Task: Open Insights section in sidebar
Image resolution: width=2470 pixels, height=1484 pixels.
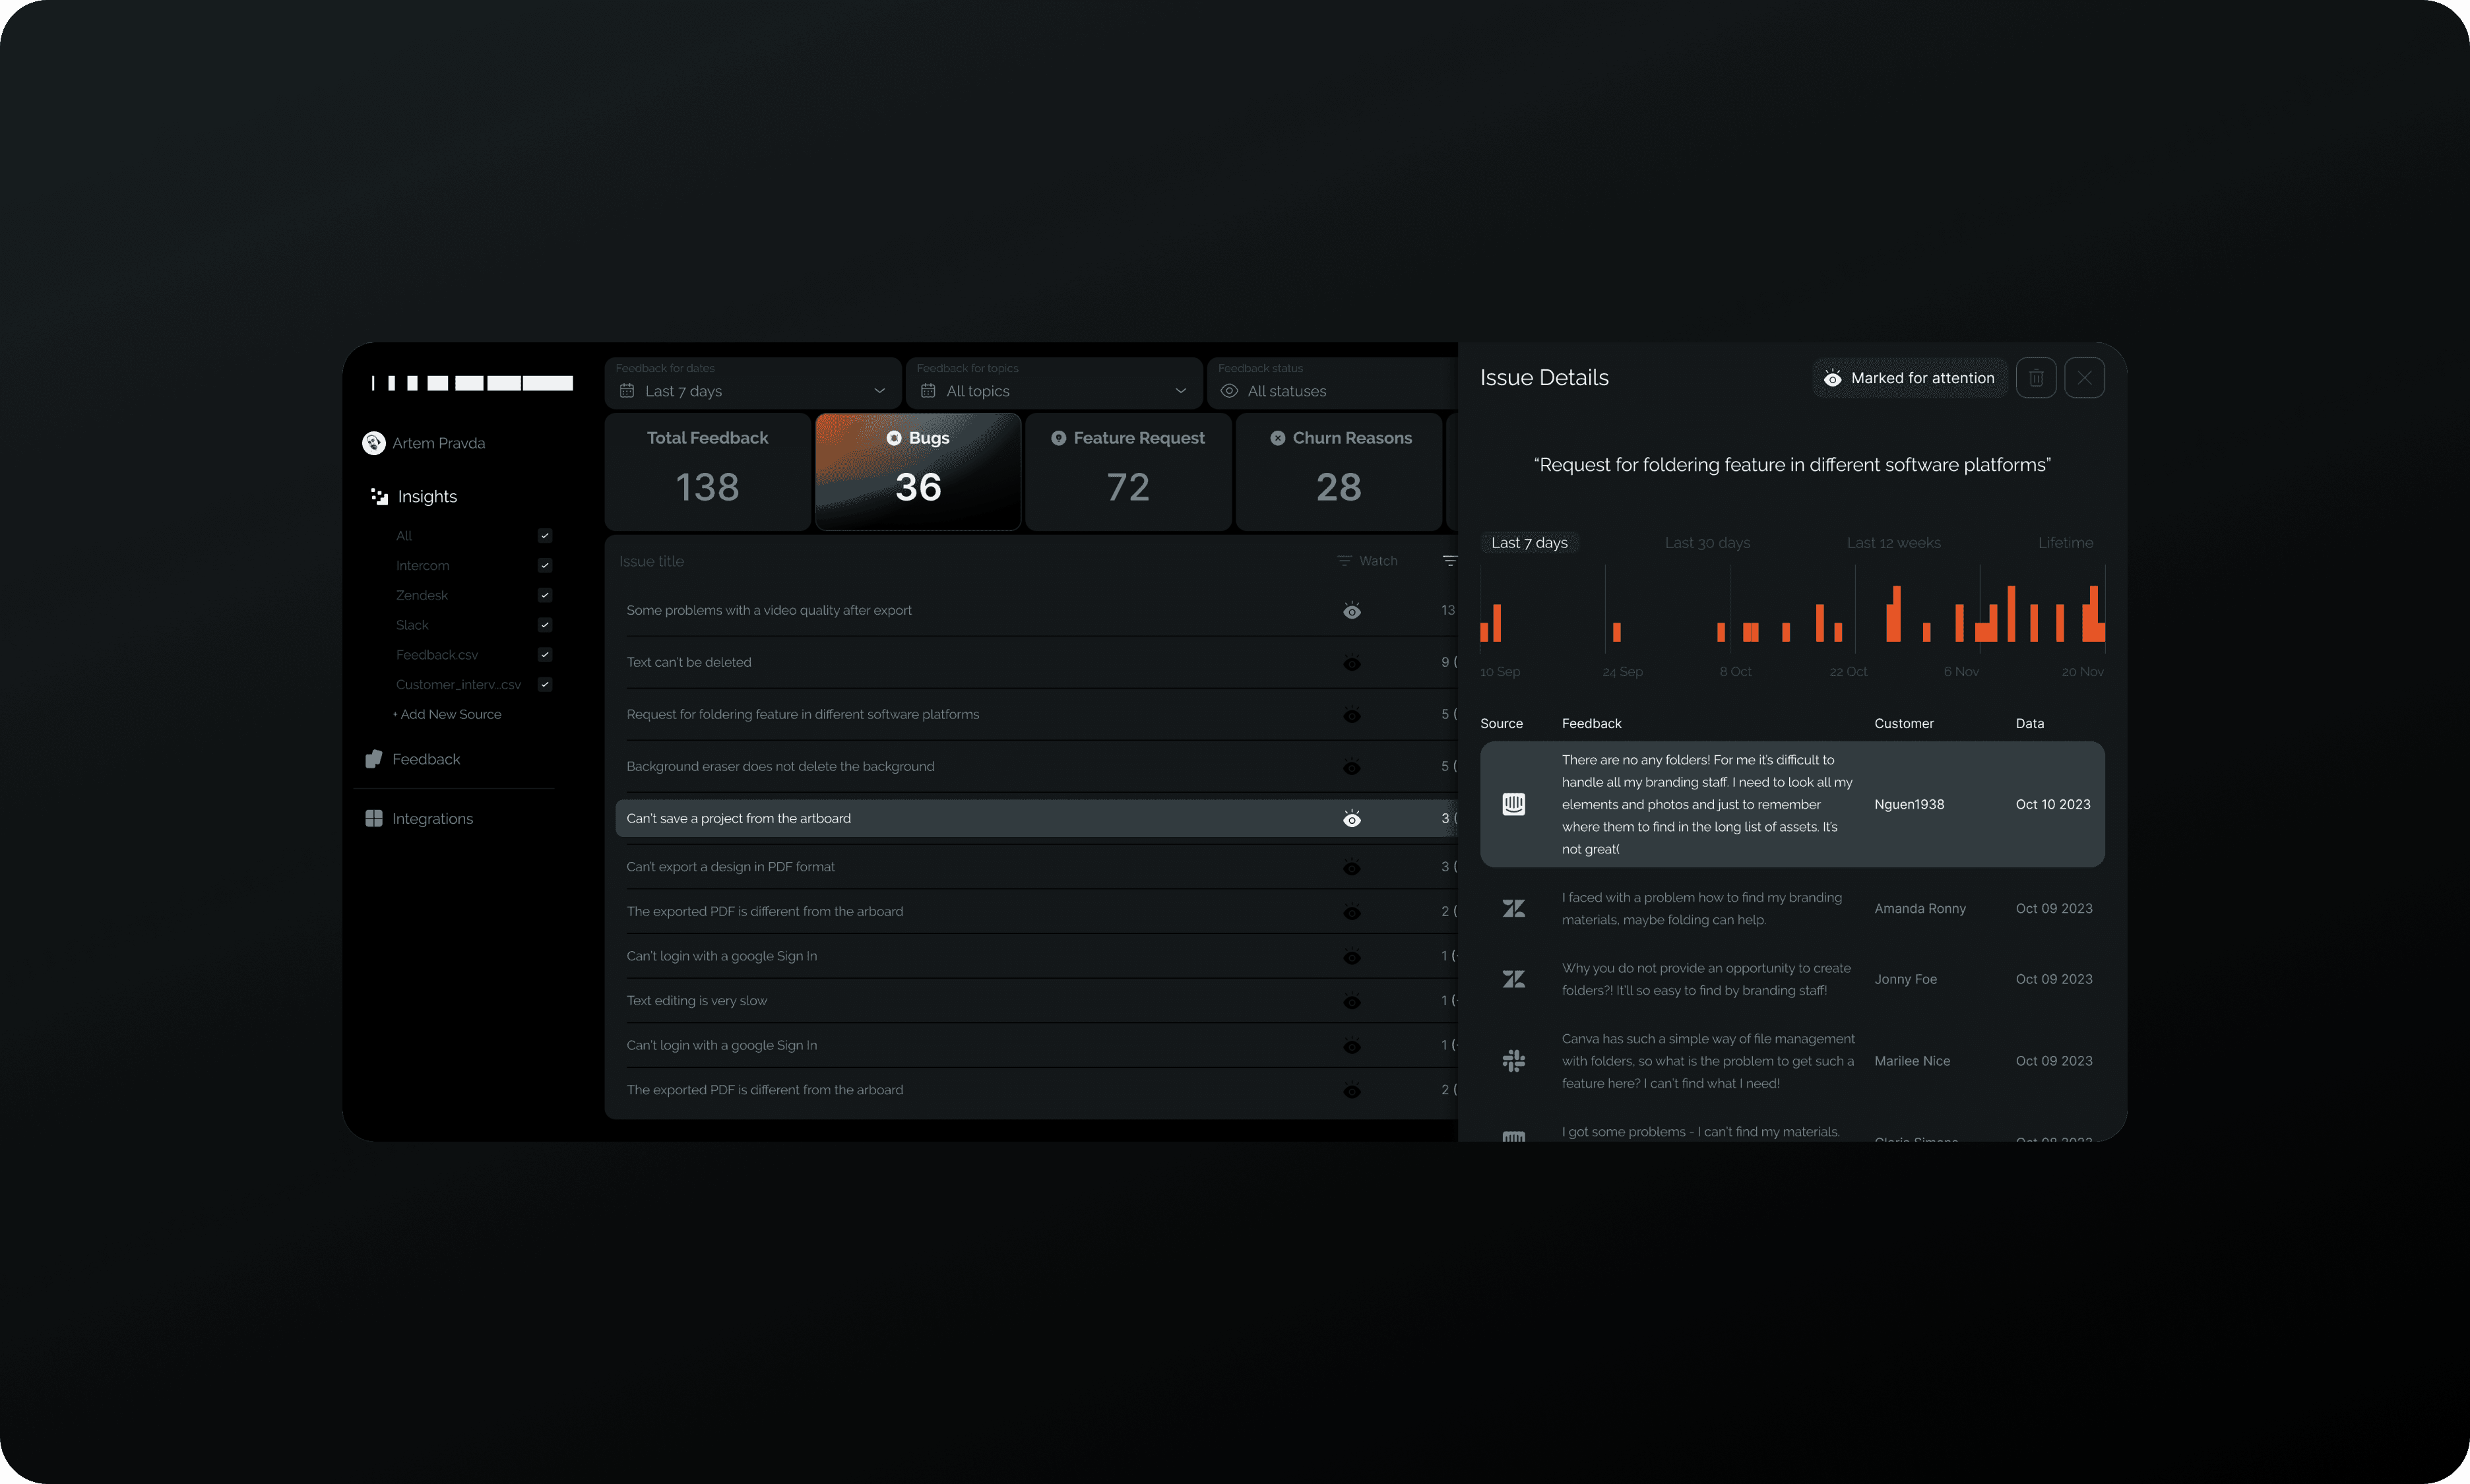Action: 427,497
